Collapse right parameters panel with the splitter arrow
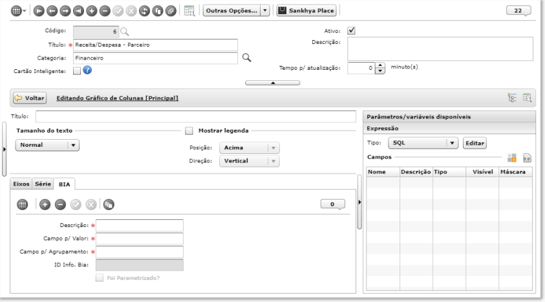This screenshot has width=545, height=302. click(x=359, y=202)
